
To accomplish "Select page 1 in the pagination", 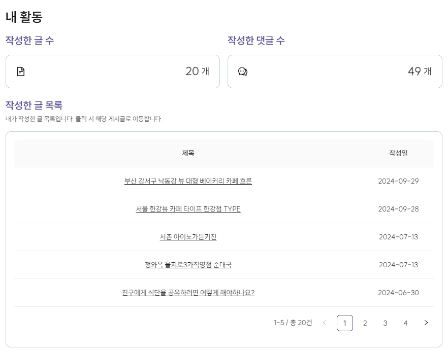I will [x=344, y=323].
